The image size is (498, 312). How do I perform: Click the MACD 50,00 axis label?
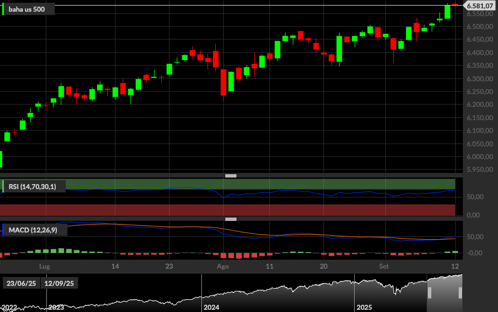click(x=475, y=237)
